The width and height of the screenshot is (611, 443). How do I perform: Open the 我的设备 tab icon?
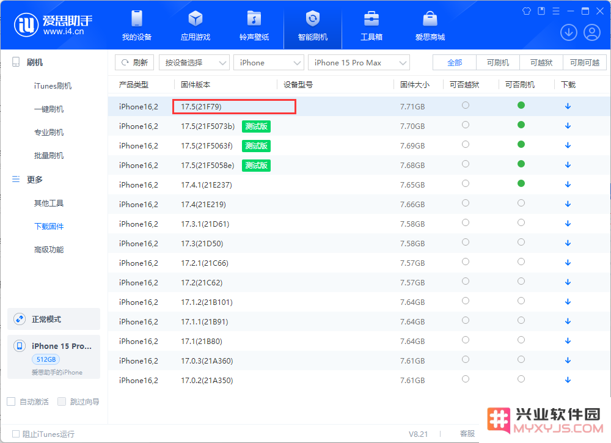pyautogui.click(x=137, y=18)
